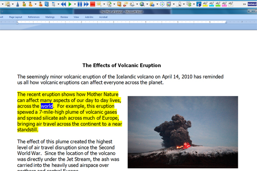Click the wizard hat prediction icon
257x171 pixels.
tap(18, 4)
